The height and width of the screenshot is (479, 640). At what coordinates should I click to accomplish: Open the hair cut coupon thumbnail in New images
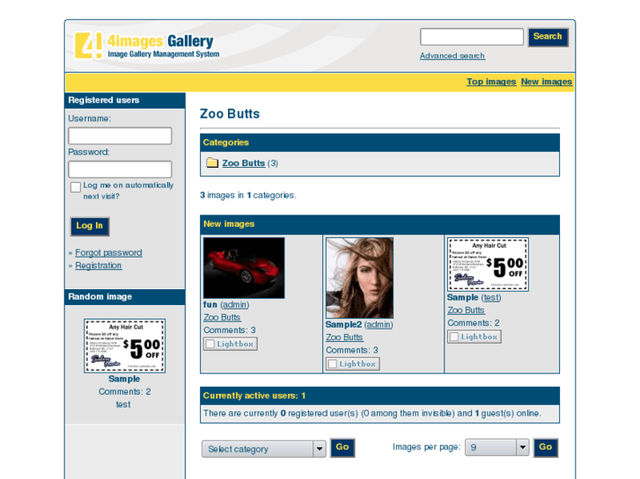click(488, 265)
